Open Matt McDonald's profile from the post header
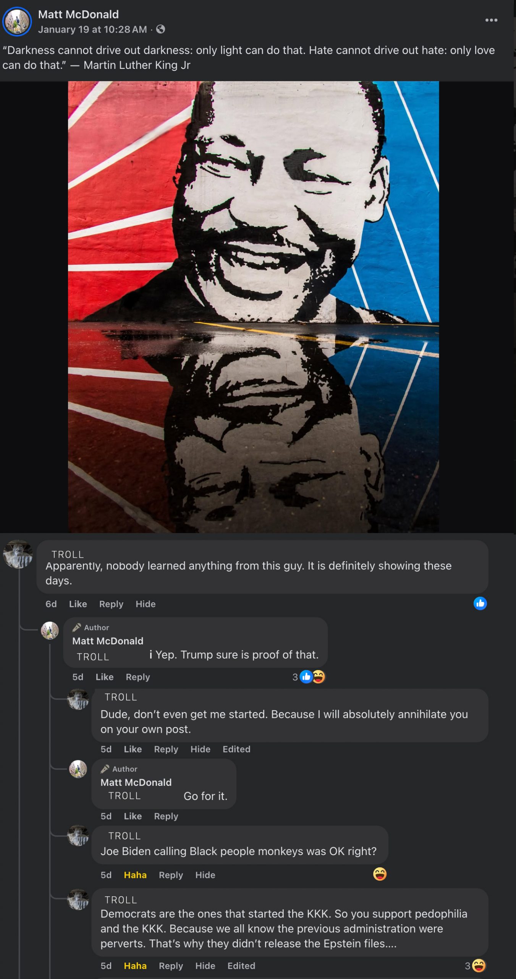The image size is (516, 979). [78, 14]
